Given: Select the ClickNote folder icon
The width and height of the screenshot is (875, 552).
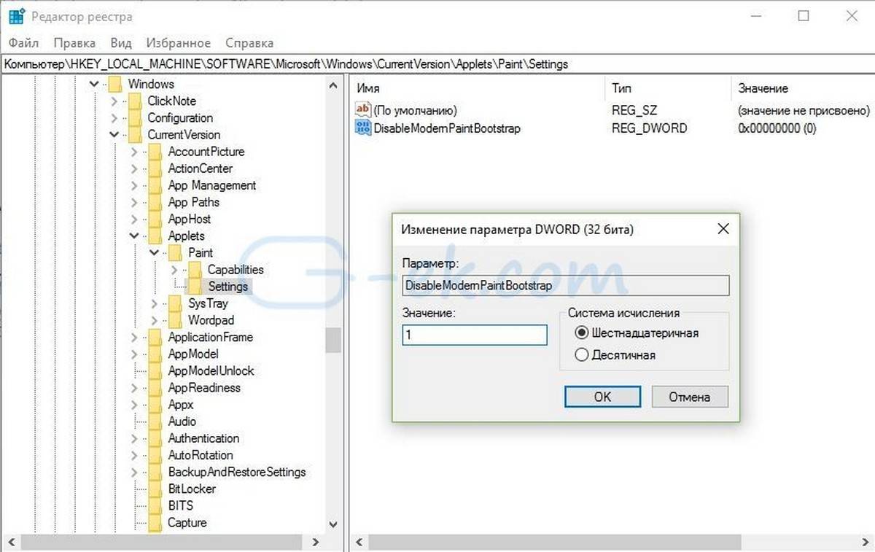Looking at the screenshot, I should [x=135, y=101].
